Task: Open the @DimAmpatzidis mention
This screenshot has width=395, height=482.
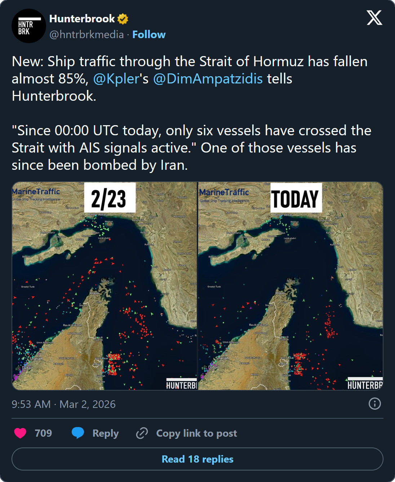Action: coord(207,78)
